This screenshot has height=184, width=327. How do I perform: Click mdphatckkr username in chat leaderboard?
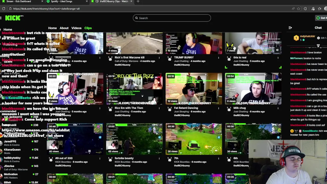(307, 37)
